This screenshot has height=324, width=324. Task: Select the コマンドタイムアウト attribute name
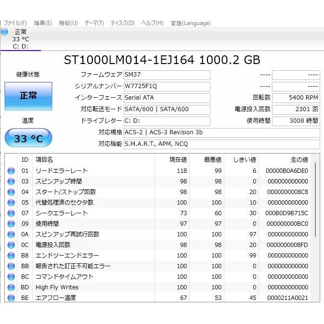65,277
